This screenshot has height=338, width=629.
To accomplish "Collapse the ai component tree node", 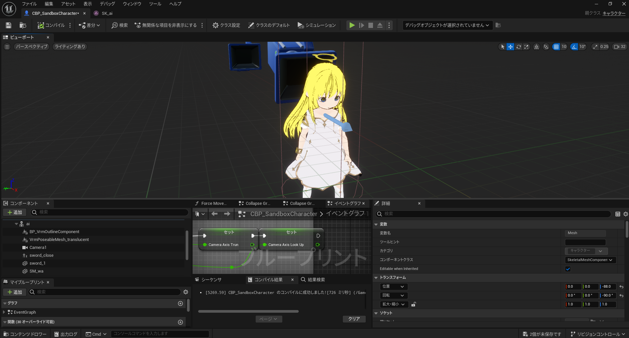I will (x=16, y=224).
